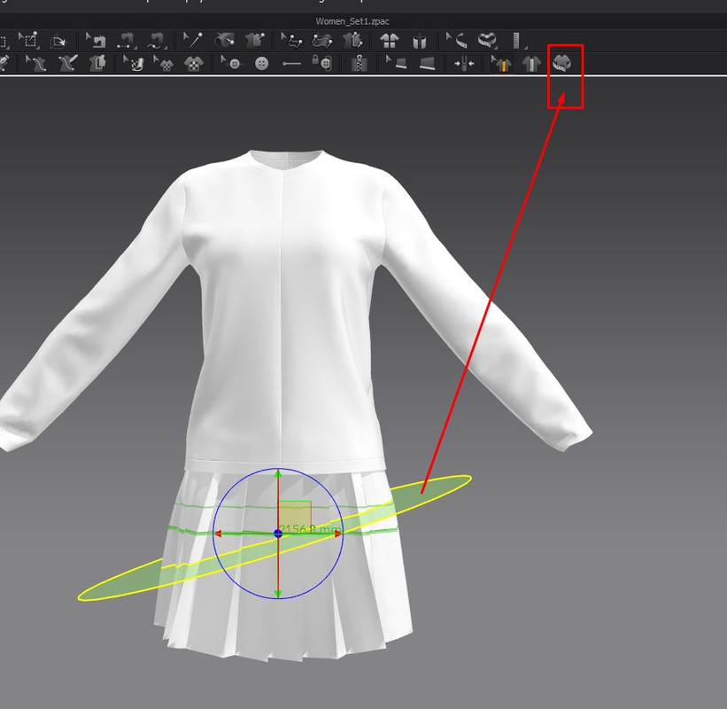The width and height of the screenshot is (727, 709).
Task: Select the Buttonhole tool
Action: (x=291, y=64)
